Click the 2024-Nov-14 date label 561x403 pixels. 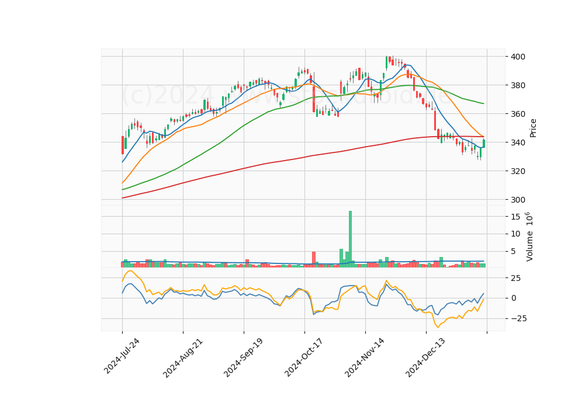tap(364, 357)
